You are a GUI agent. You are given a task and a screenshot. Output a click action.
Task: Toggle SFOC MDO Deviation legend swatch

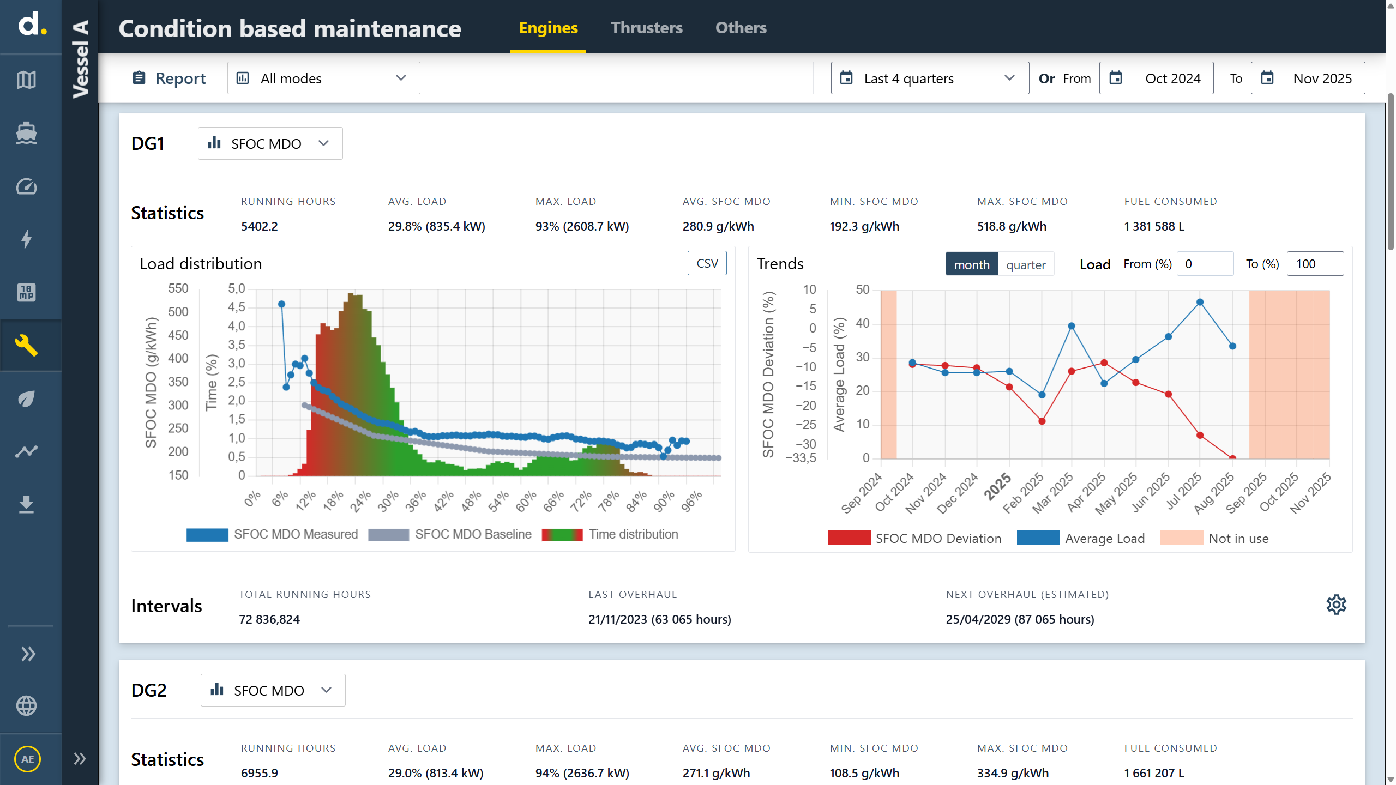(849, 538)
